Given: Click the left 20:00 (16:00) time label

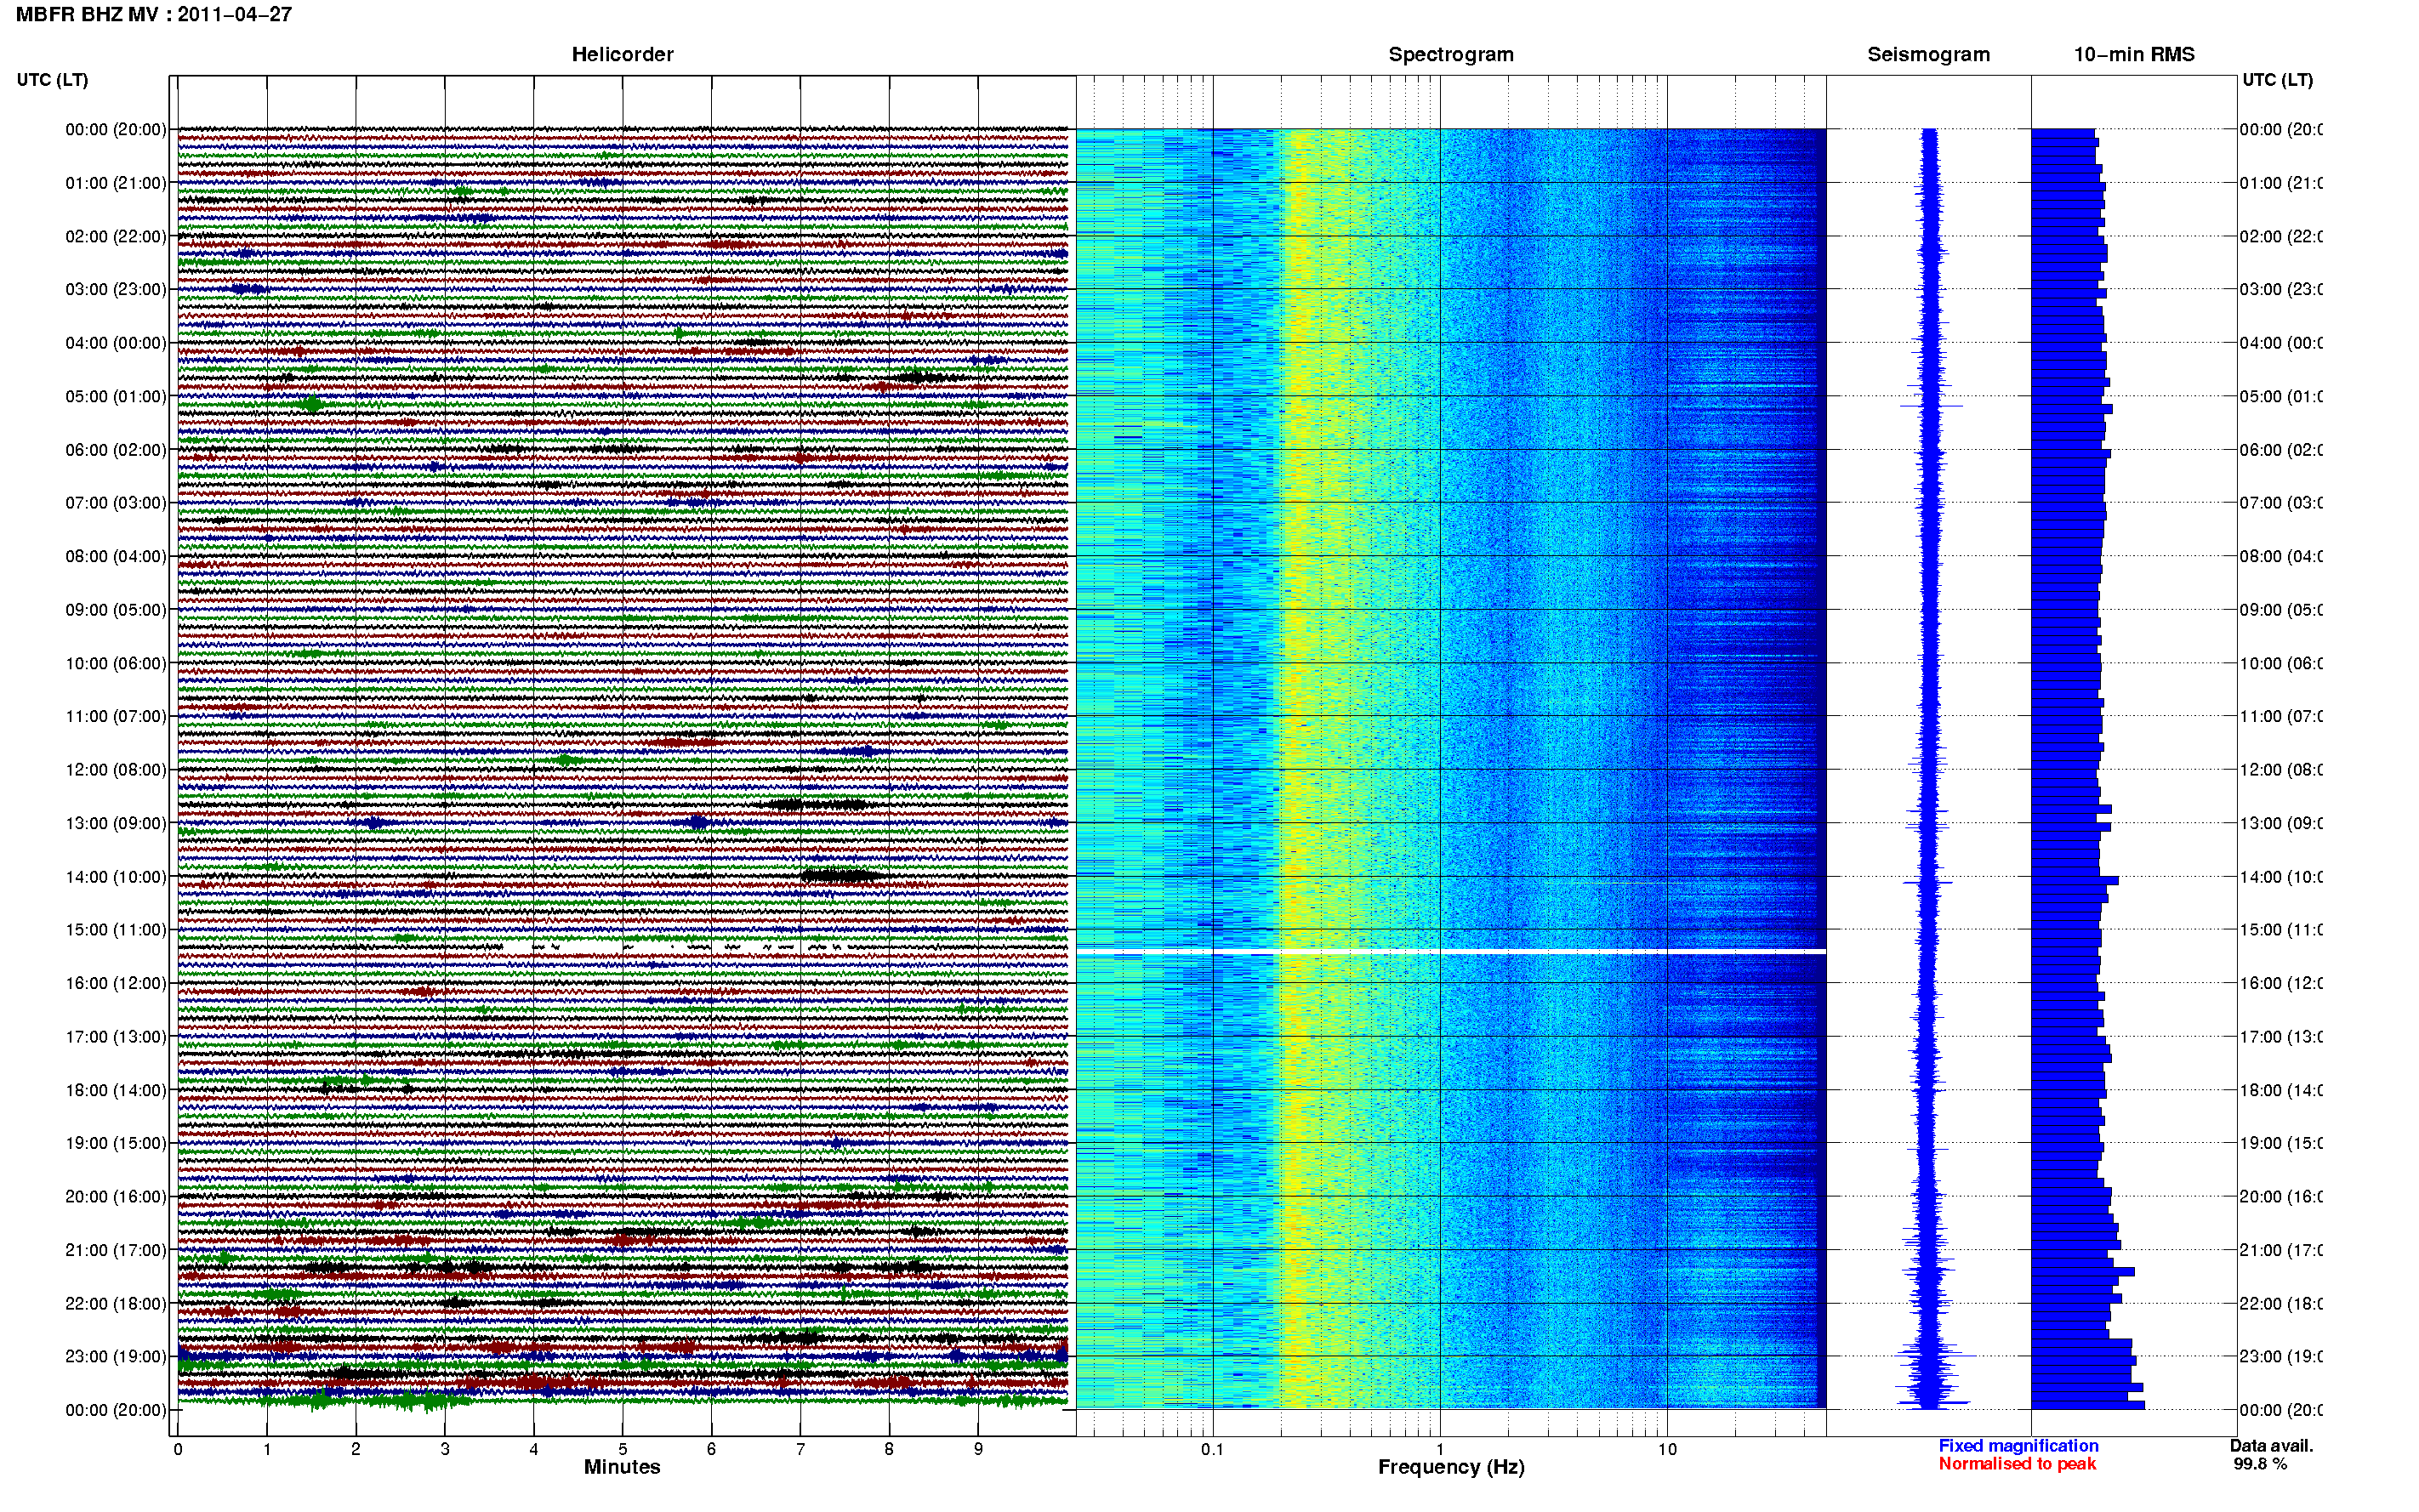Looking at the screenshot, I should 116,1197.
